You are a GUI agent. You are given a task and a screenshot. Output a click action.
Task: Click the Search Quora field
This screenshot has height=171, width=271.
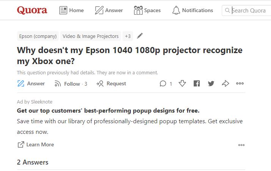coord(246,11)
